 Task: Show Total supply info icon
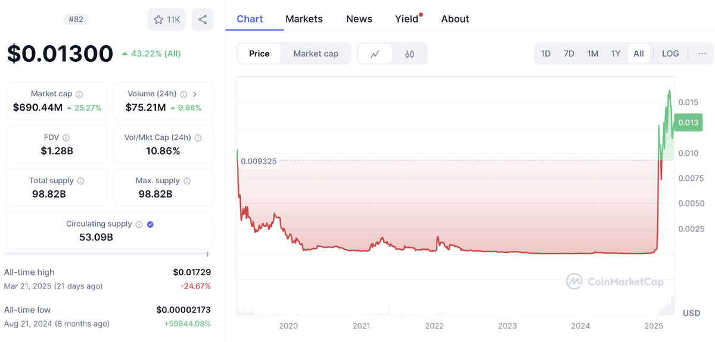tap(81, 181)
